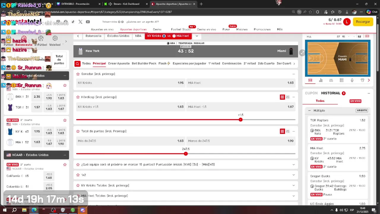Filter historial by EN VIVO
Image resolution: width=380 pixels, height=214 pixels.
click(355, 101)
